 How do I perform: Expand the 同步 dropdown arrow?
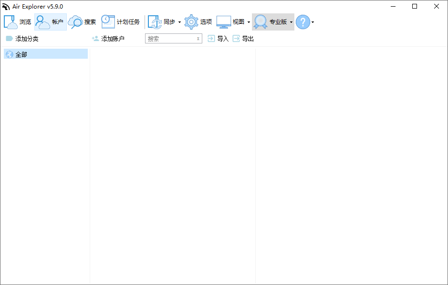click(x=179, y=22)
